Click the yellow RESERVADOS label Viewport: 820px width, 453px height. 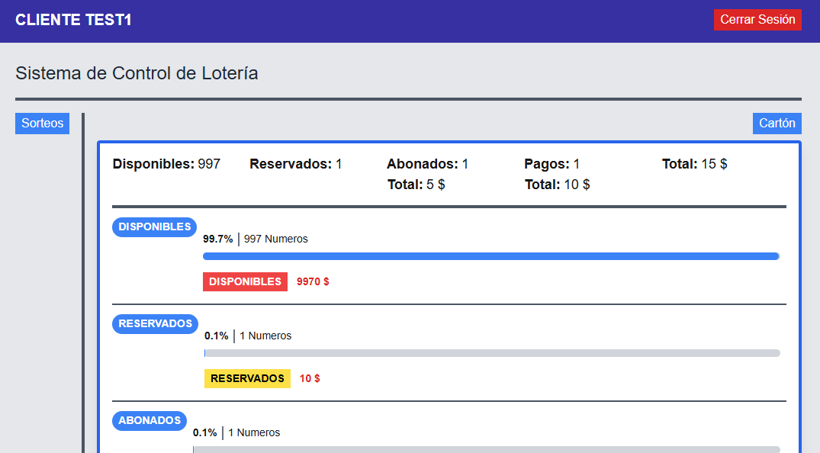247,378
